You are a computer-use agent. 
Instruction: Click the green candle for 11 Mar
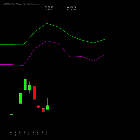pyautogui.click(x=25, y=84)
